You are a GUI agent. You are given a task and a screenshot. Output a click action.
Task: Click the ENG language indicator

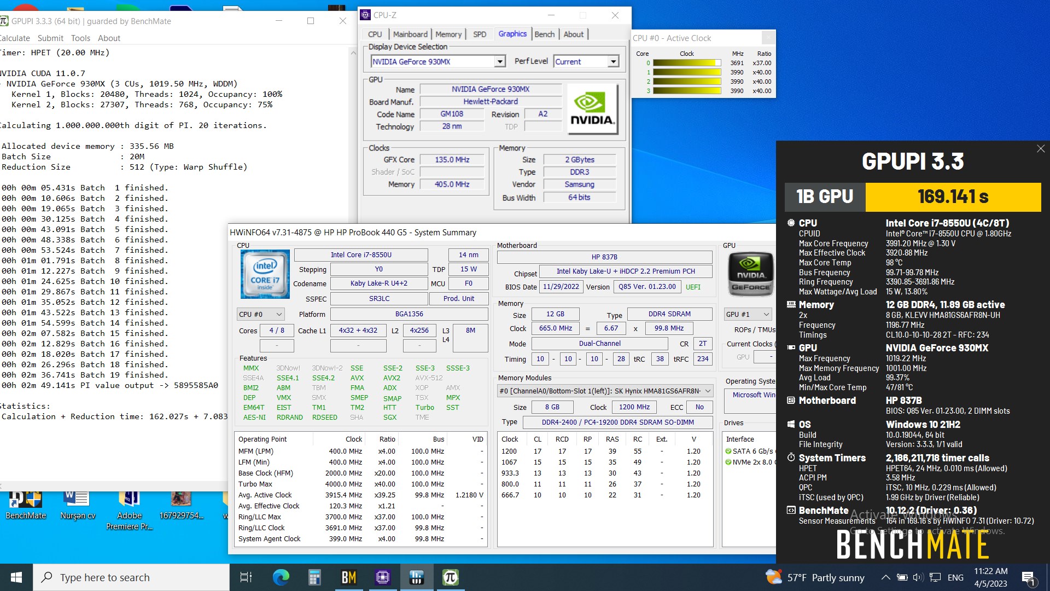pyautogui.click(x=955, y=577)
